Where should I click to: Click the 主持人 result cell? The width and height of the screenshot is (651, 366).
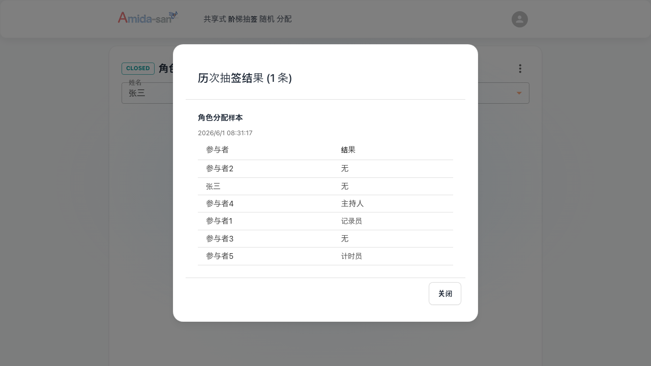coord(352,204)
